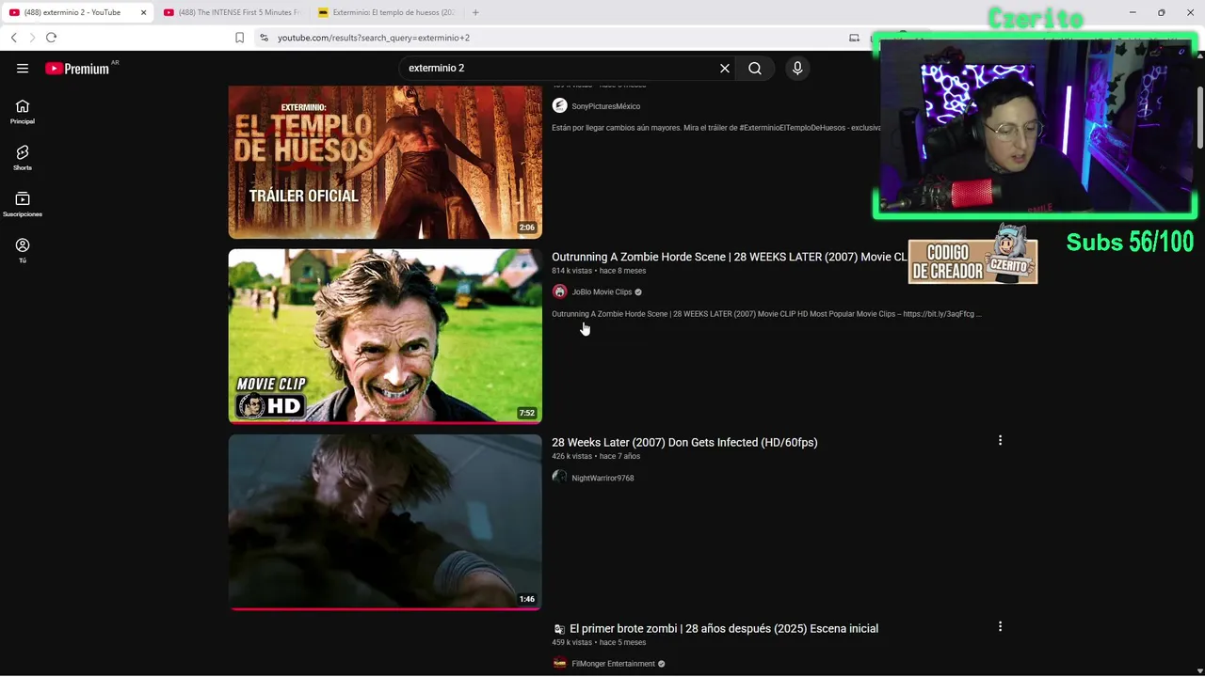Click the '459 k vistas' metadata text
Screen dimensions: 1205x677
(572, 642)
